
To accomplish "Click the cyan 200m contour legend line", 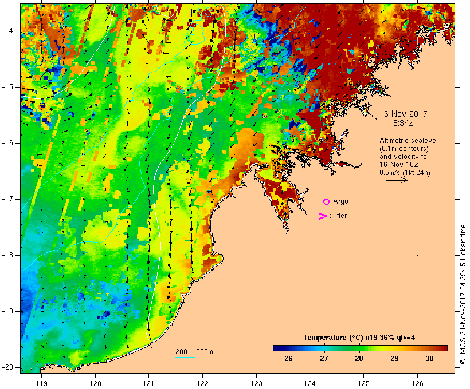I will pyautogui.click(x=185, y=357).
